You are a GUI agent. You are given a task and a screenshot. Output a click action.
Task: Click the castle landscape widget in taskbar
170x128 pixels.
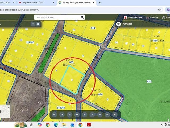coord(20,125)
